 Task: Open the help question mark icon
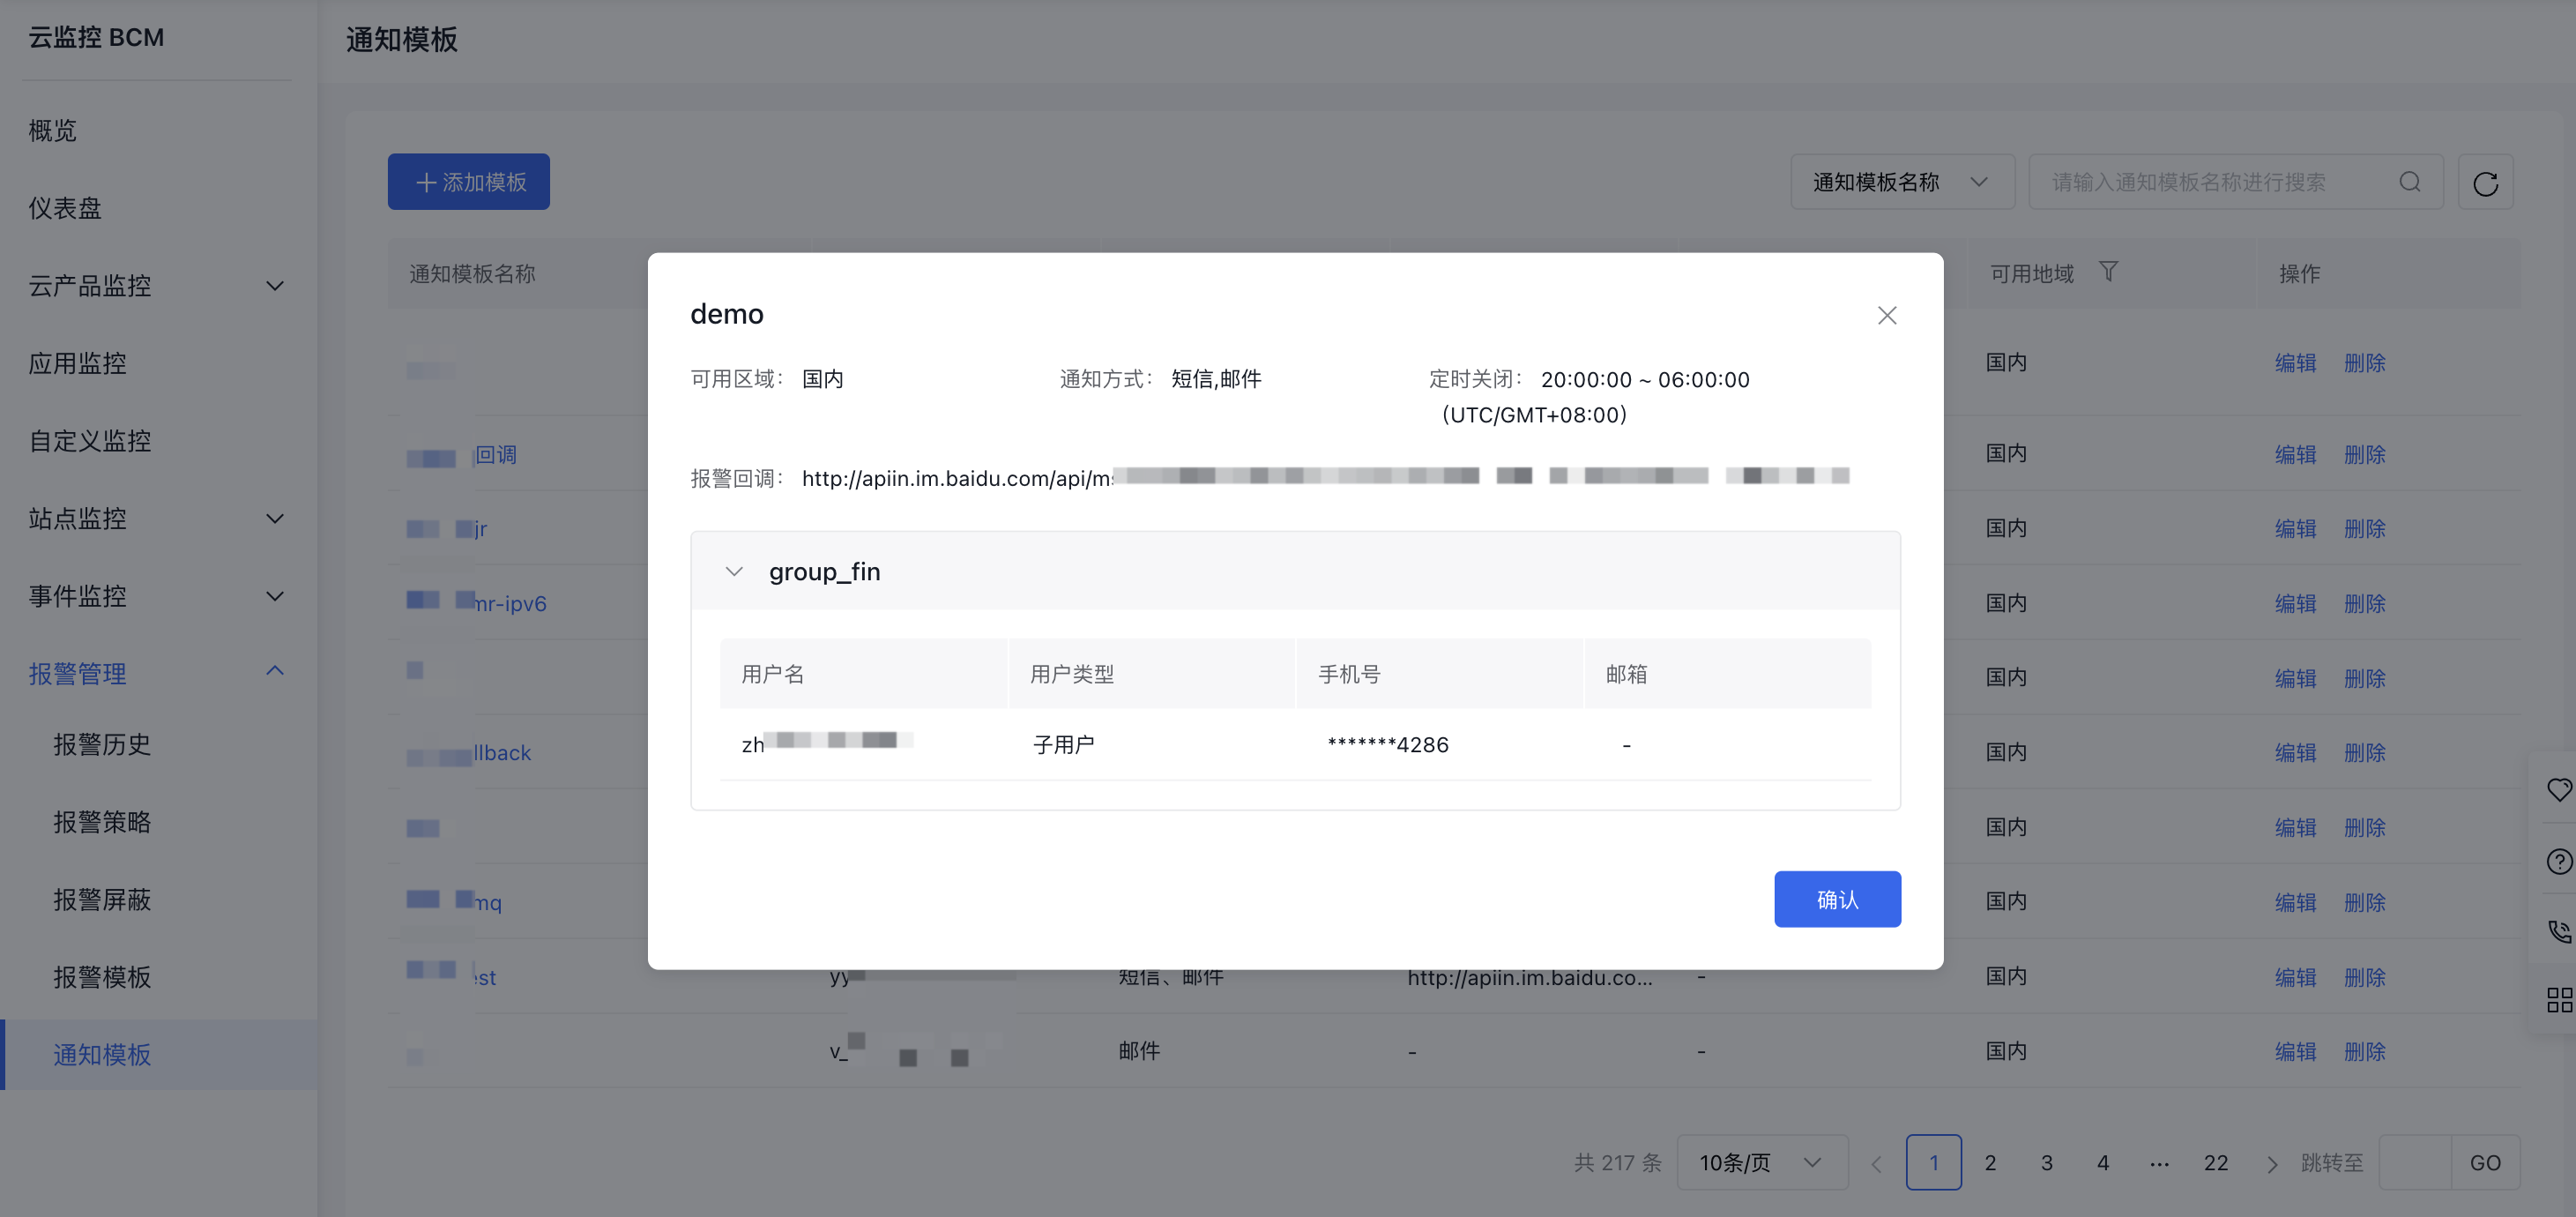click(2558, 861)
